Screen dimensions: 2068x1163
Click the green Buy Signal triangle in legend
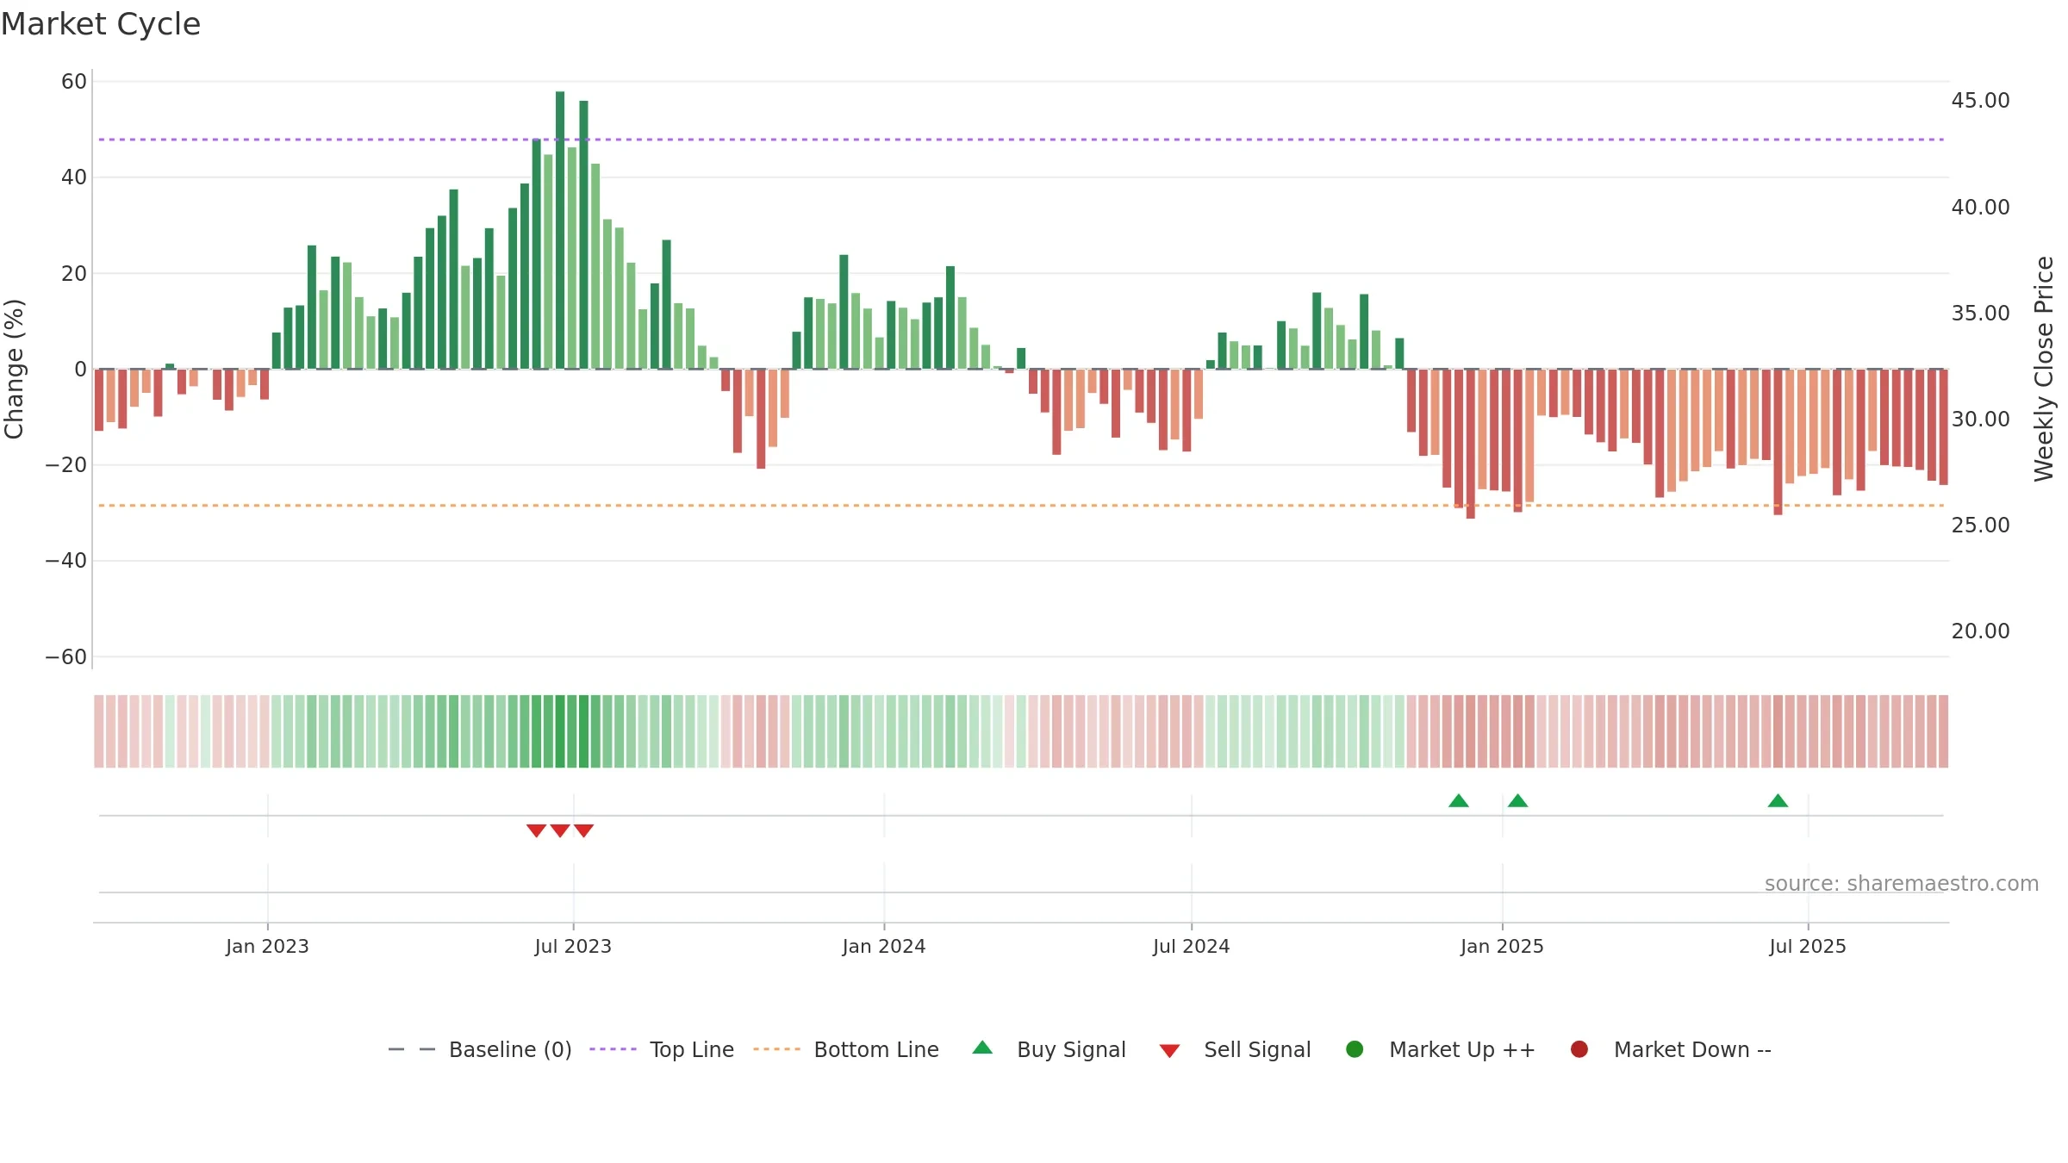(x=982, y=1048)
